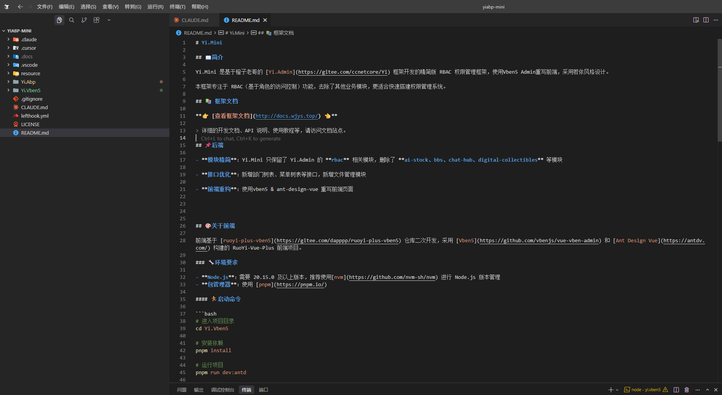Kill terminal with trash icon
722x395 pixels.
click(686, 390)
